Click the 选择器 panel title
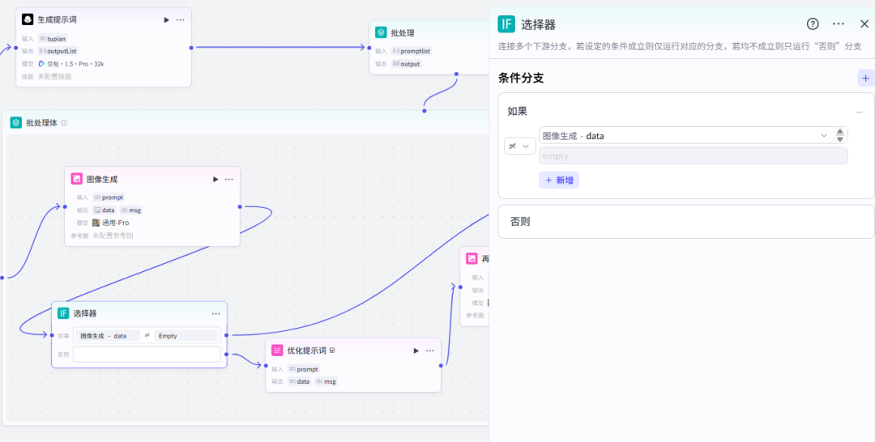Viewport: 875px width, 442px height. [538, 24]
